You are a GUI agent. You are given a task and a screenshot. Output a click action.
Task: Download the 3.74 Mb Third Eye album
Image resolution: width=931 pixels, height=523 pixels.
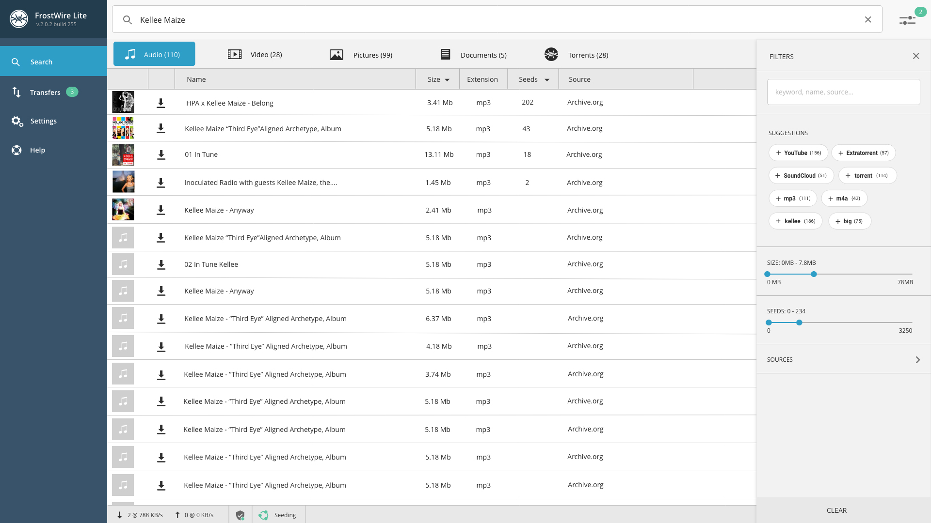pyautogui.click(x=161, y=375)
